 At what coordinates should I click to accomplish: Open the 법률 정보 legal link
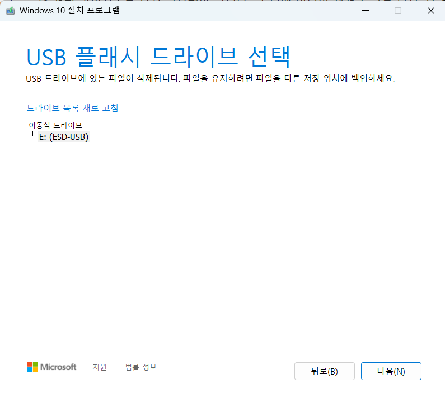(x=140, y=367)
